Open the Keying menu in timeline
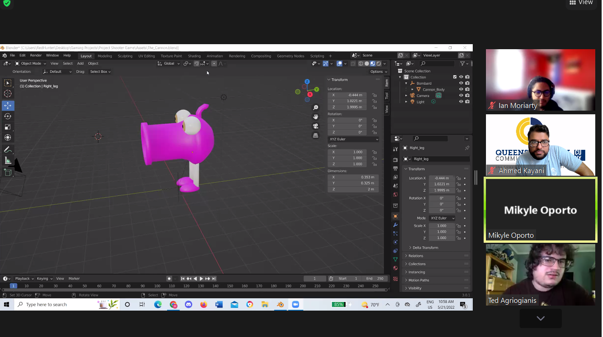Screen dimensions: 603x337 pos(44,279)
